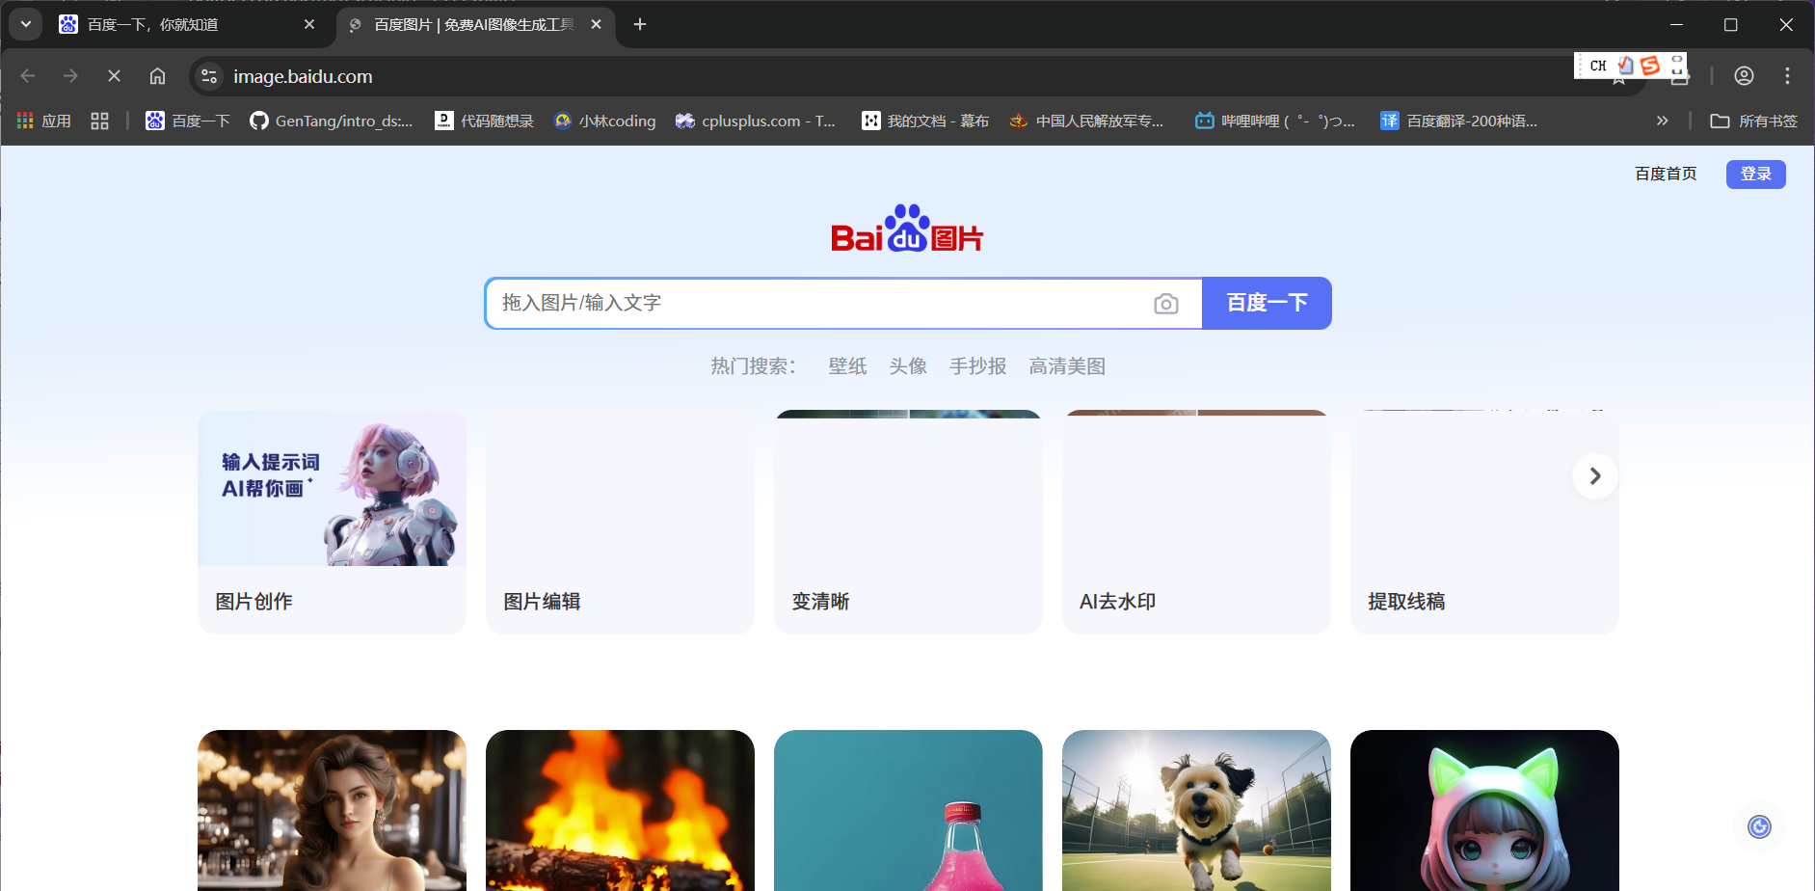Click the 哔哩哔哩 bookmark
The image size is (1815, 891).
[x=1274, y=121]
